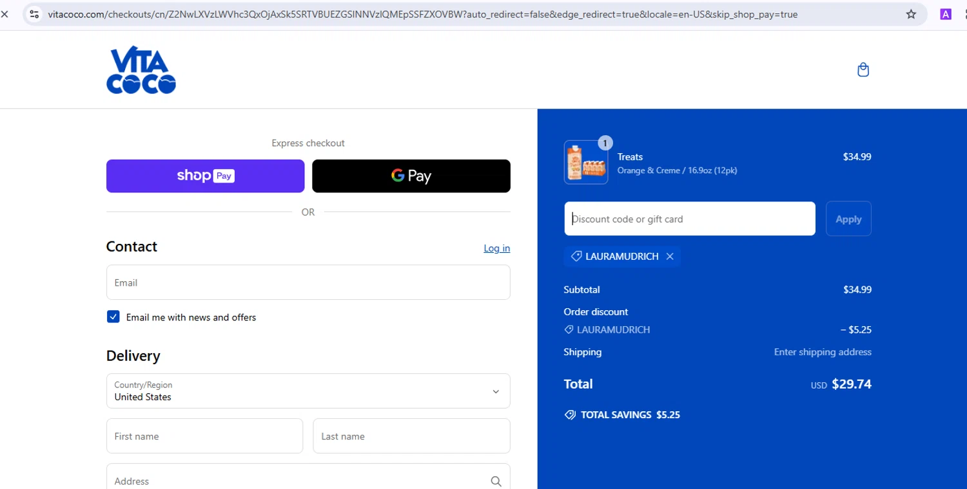
Task: Click the Enter shipping address text
Action: pyautogui.click(x=823, y=352)
